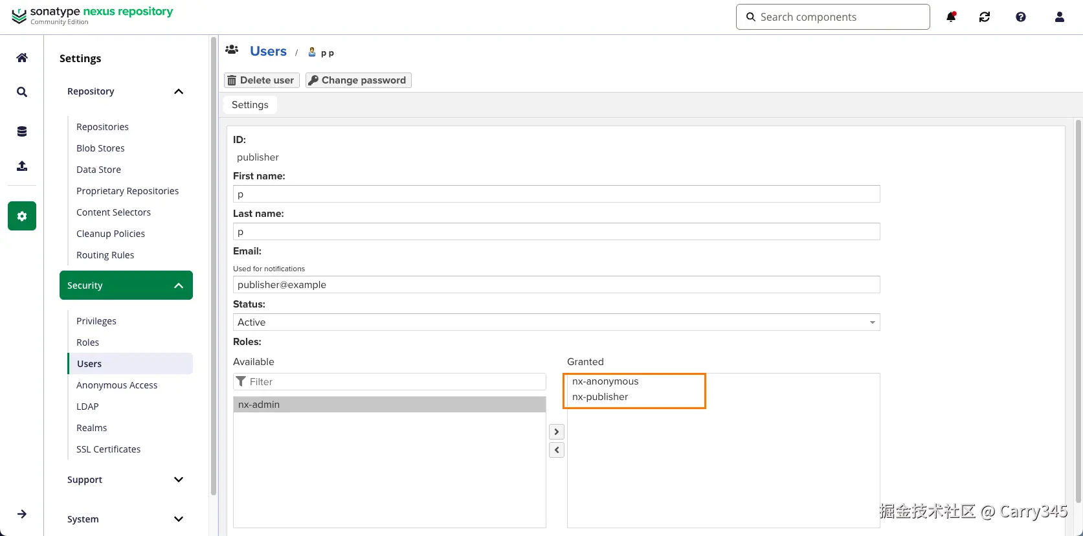1083x536 pixels.
Task: Expand the left navigation arrow
Action: pos(22,514)
